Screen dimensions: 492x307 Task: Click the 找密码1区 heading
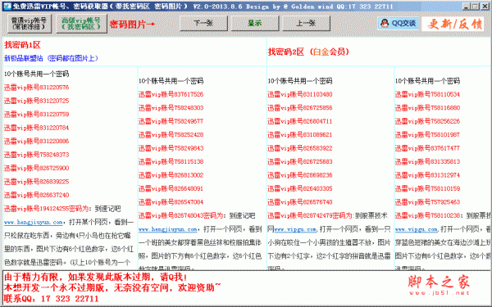coord(22,45)
